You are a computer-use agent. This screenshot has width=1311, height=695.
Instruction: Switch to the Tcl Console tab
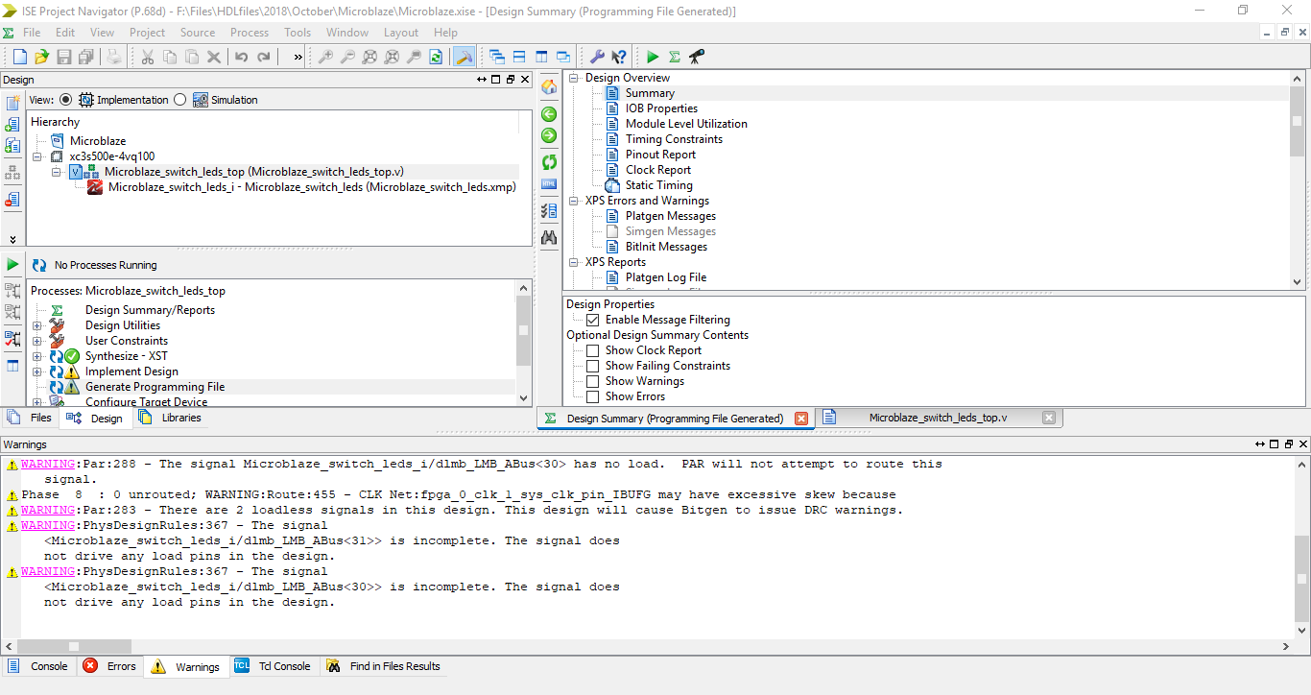pos(273,666)
